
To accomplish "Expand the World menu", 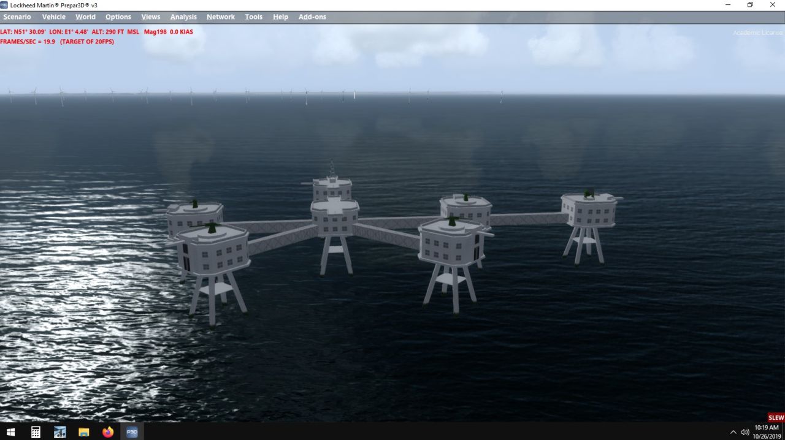I will [x=85, y=17].
